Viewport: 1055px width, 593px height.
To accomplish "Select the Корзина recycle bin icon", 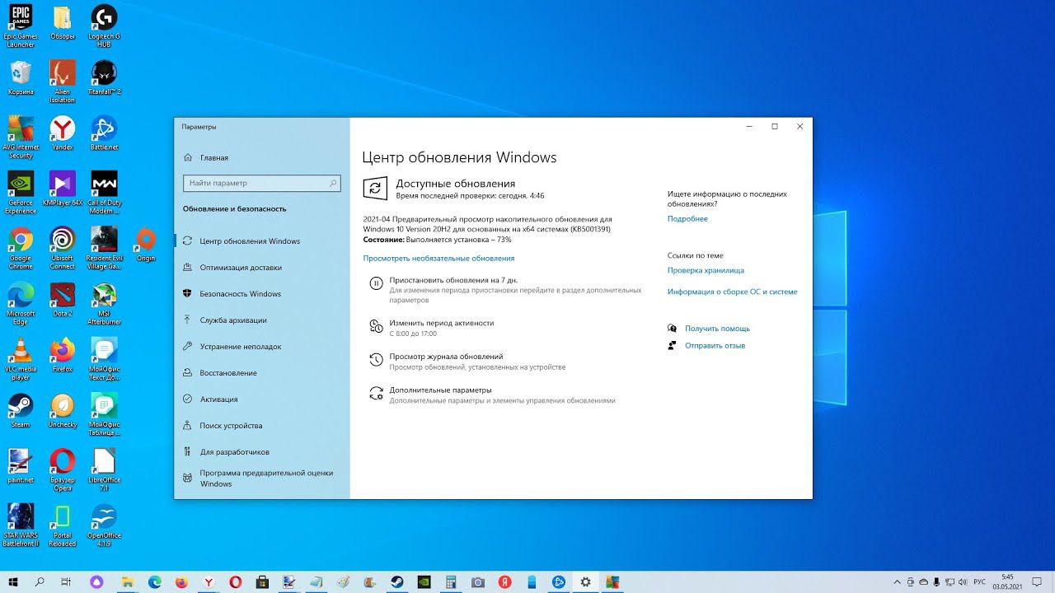I will click(21, 77).
